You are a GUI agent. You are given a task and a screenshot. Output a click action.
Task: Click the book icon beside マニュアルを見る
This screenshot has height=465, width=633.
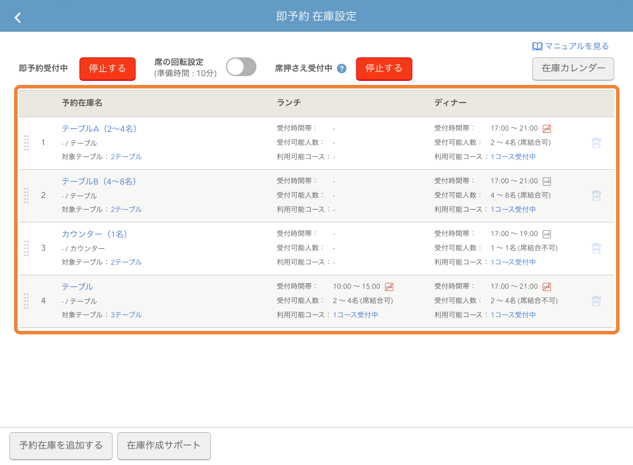tap(536, 46)
